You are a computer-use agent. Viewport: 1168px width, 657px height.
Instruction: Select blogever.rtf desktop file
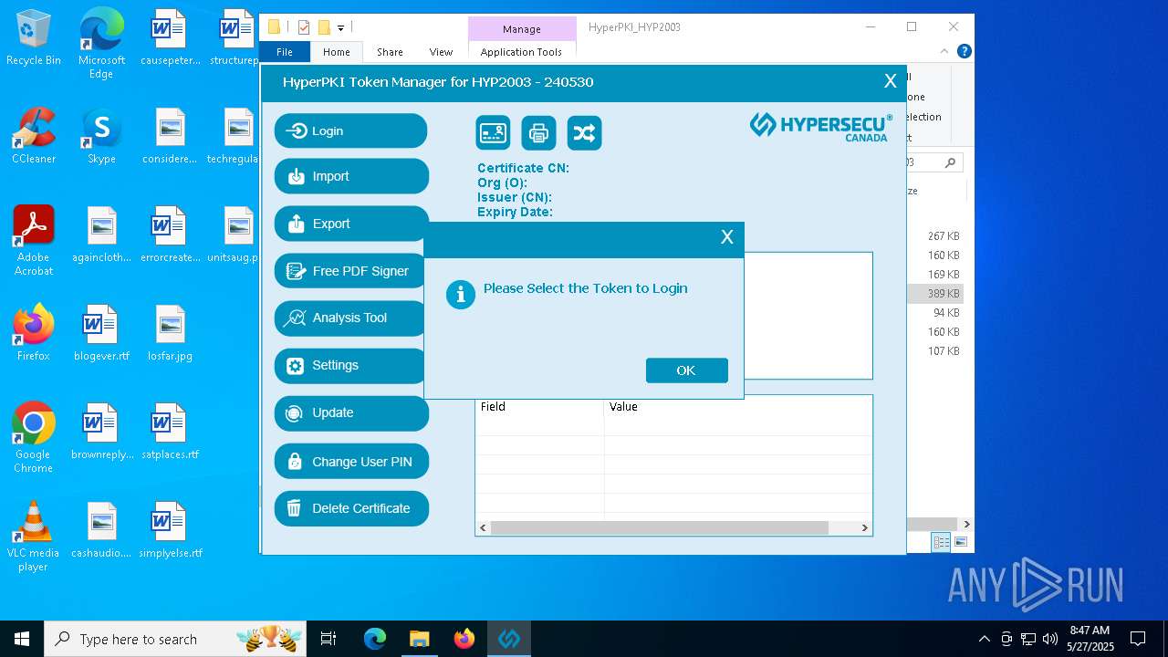coord(101,333)
